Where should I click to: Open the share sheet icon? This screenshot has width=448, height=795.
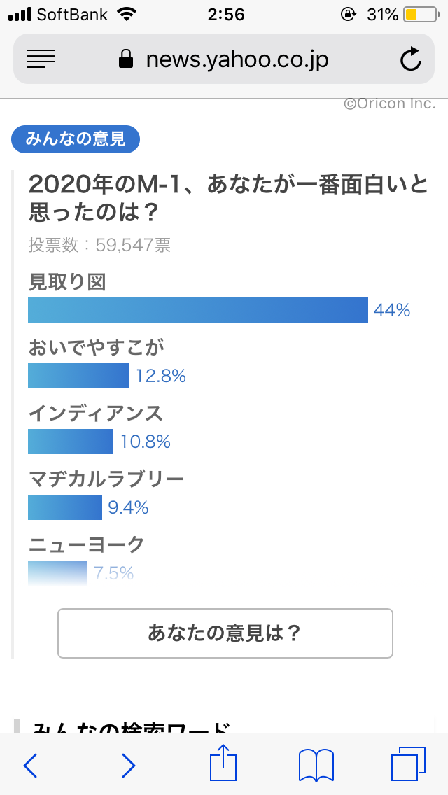click(223, 762)
